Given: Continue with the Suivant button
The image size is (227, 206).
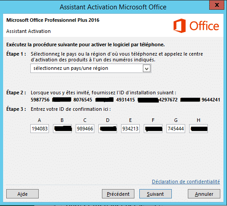Looking at the screenshot, I should (x=155, y=194).
